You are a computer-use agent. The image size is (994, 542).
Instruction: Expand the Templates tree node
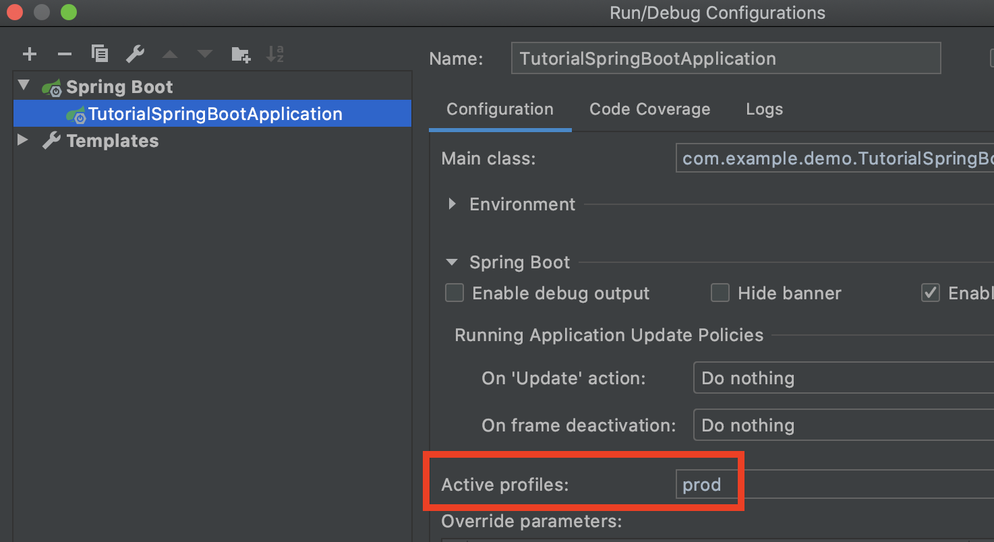pos(23,141)
